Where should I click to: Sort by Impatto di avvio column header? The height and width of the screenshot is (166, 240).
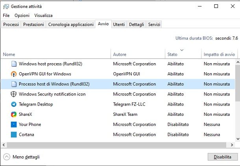click(219, 54)
